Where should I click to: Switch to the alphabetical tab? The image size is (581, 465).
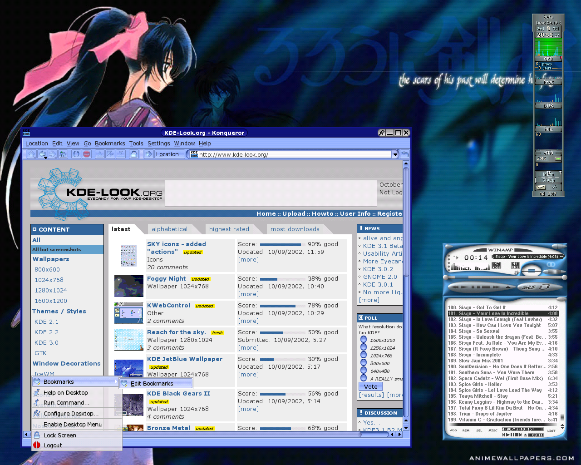click(169, 229)
